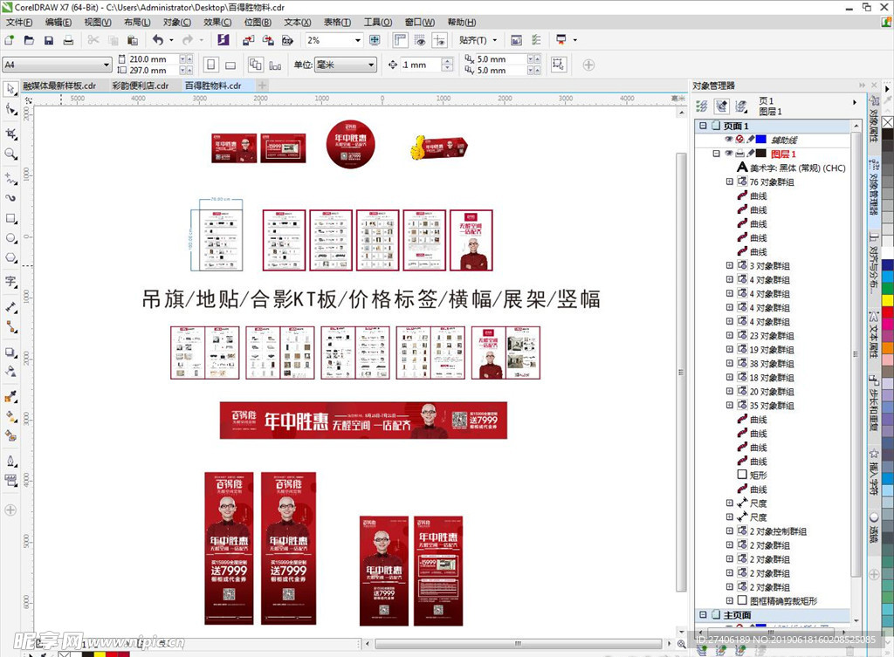The width and height of the screenshot is (894, 657).
Task: Click the New document icon
Action: 9,40
